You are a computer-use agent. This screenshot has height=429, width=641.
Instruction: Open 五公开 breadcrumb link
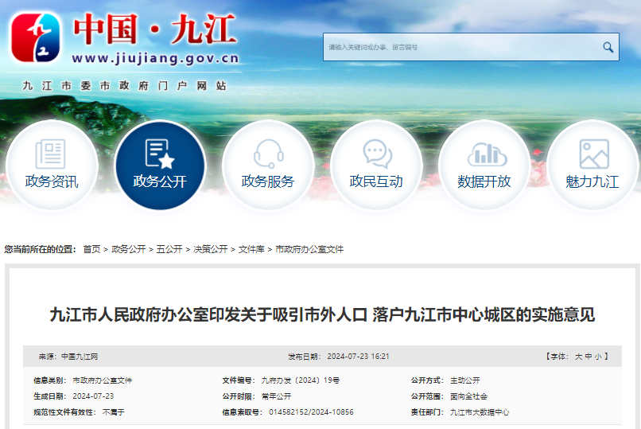coord(169,249)
